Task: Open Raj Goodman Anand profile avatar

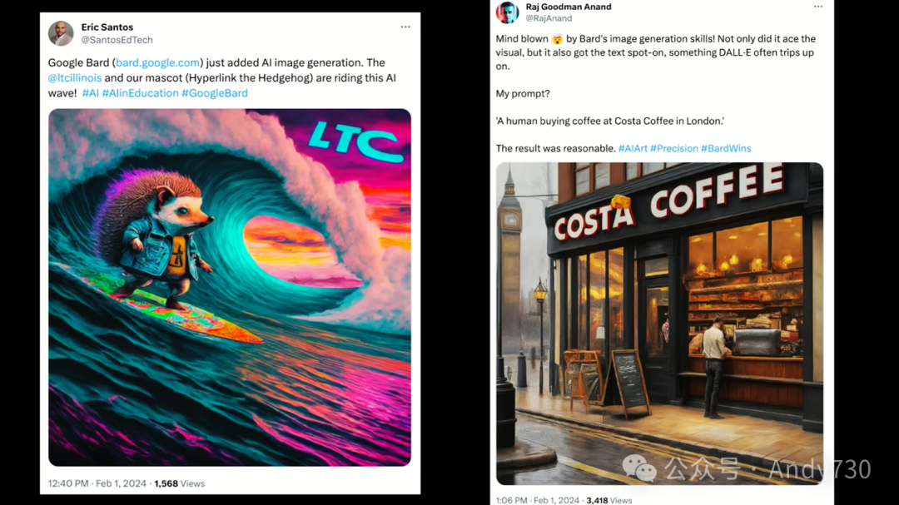Action: [x=508, y=12]
